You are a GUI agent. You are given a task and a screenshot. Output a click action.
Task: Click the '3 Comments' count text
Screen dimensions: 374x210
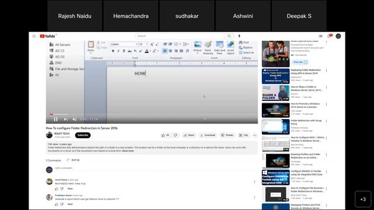click(53, 160)
